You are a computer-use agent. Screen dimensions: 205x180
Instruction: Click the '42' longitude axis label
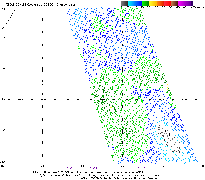coord(163,166)
